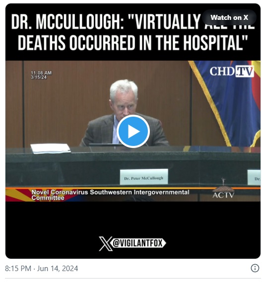262x283 pixels.
Task: Click the Arizona flag stripes beside the caption
Action: tap(18, 195)
